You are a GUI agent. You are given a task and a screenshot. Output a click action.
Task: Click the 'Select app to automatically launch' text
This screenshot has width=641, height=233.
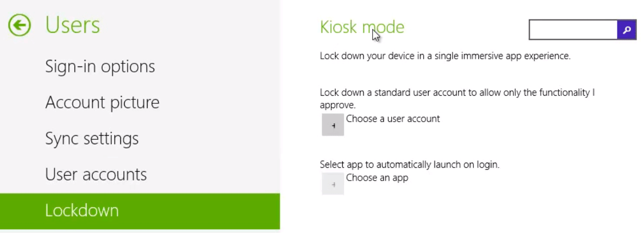pos(410,164)
